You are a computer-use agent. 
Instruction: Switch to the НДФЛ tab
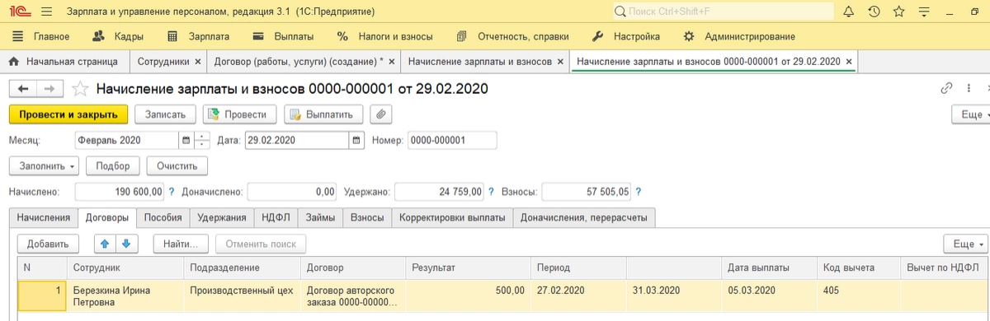point(276,217)
